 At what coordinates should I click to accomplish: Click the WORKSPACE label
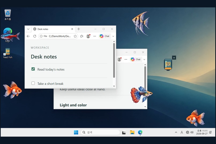pyautogui.click(x=40, y=48)
